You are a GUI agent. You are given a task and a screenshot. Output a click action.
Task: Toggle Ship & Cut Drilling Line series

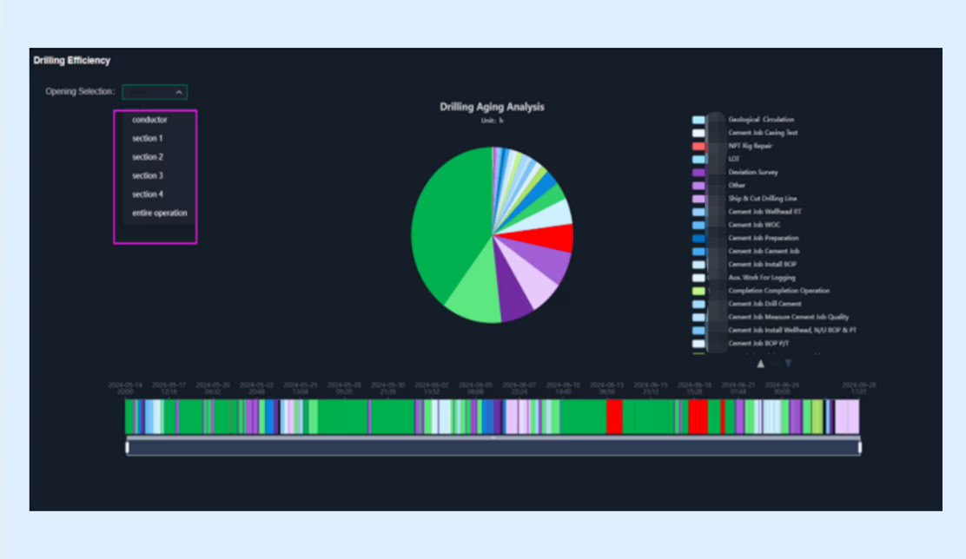pos(762,199)
